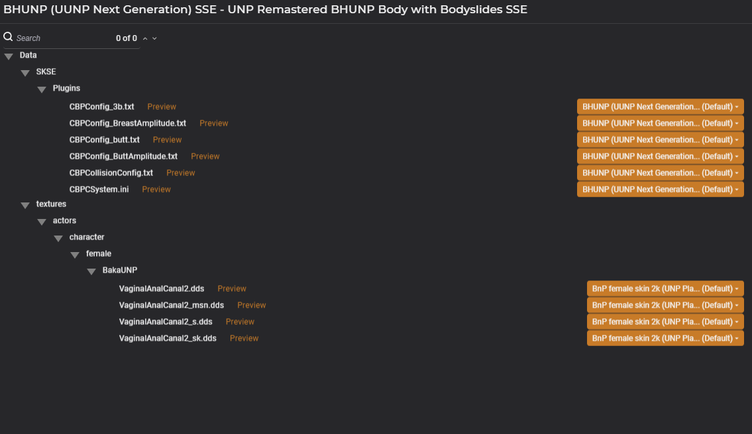
Task: Collapse the textures folder triangle
Action: pyautogui.click(x=25, y=205)
